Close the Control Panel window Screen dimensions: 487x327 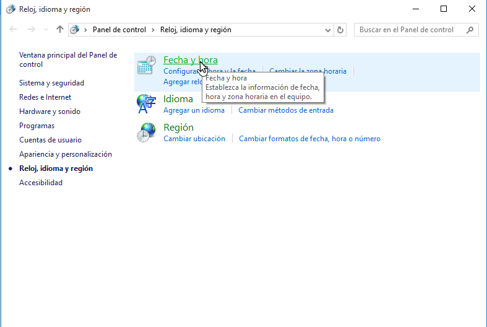tap(472, 9)
